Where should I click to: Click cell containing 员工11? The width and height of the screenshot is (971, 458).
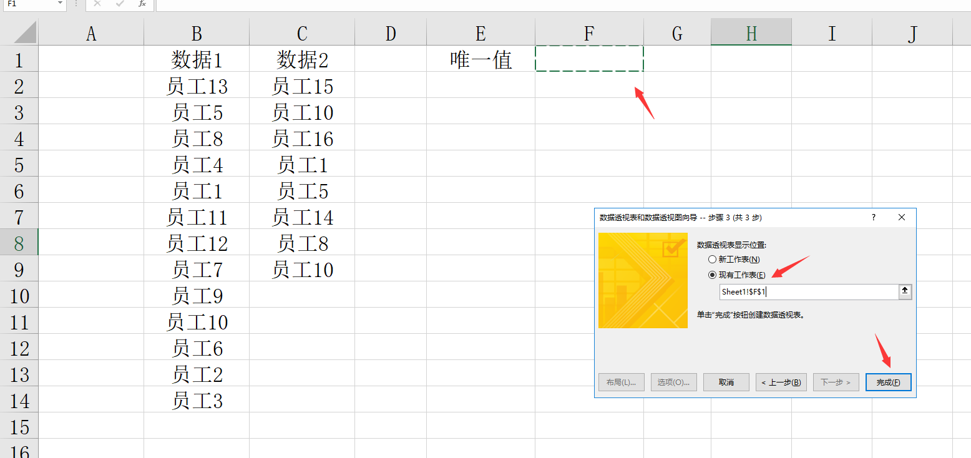[197, 217]
